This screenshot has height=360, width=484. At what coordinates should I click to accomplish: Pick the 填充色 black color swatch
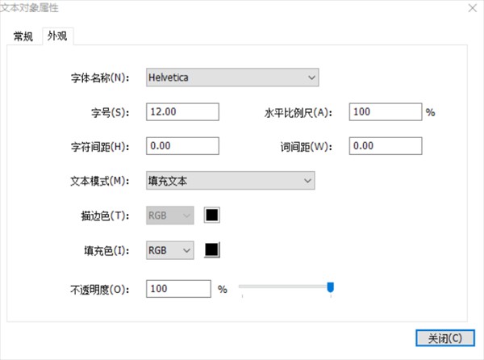(212, 250)
